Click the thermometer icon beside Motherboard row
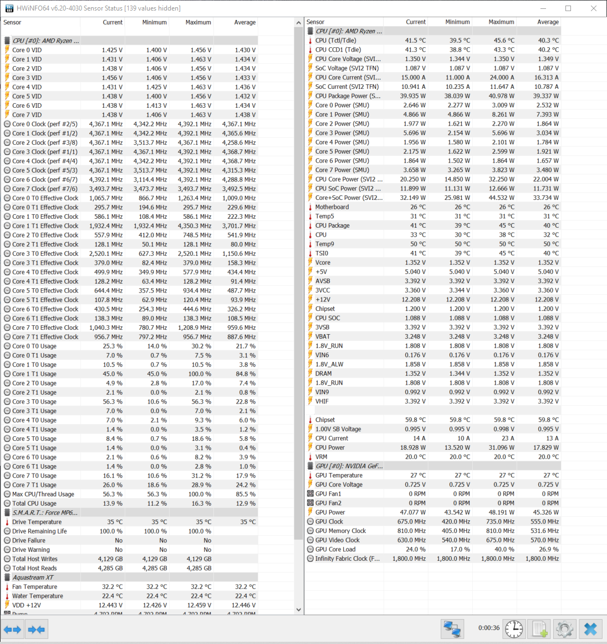The width and height of the screenshot is (607, 644). pos(310,207)
